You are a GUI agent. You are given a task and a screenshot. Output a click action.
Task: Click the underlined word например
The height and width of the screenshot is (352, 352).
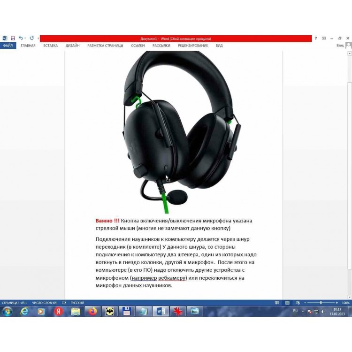pyautogui.click(x=144, y=278)
